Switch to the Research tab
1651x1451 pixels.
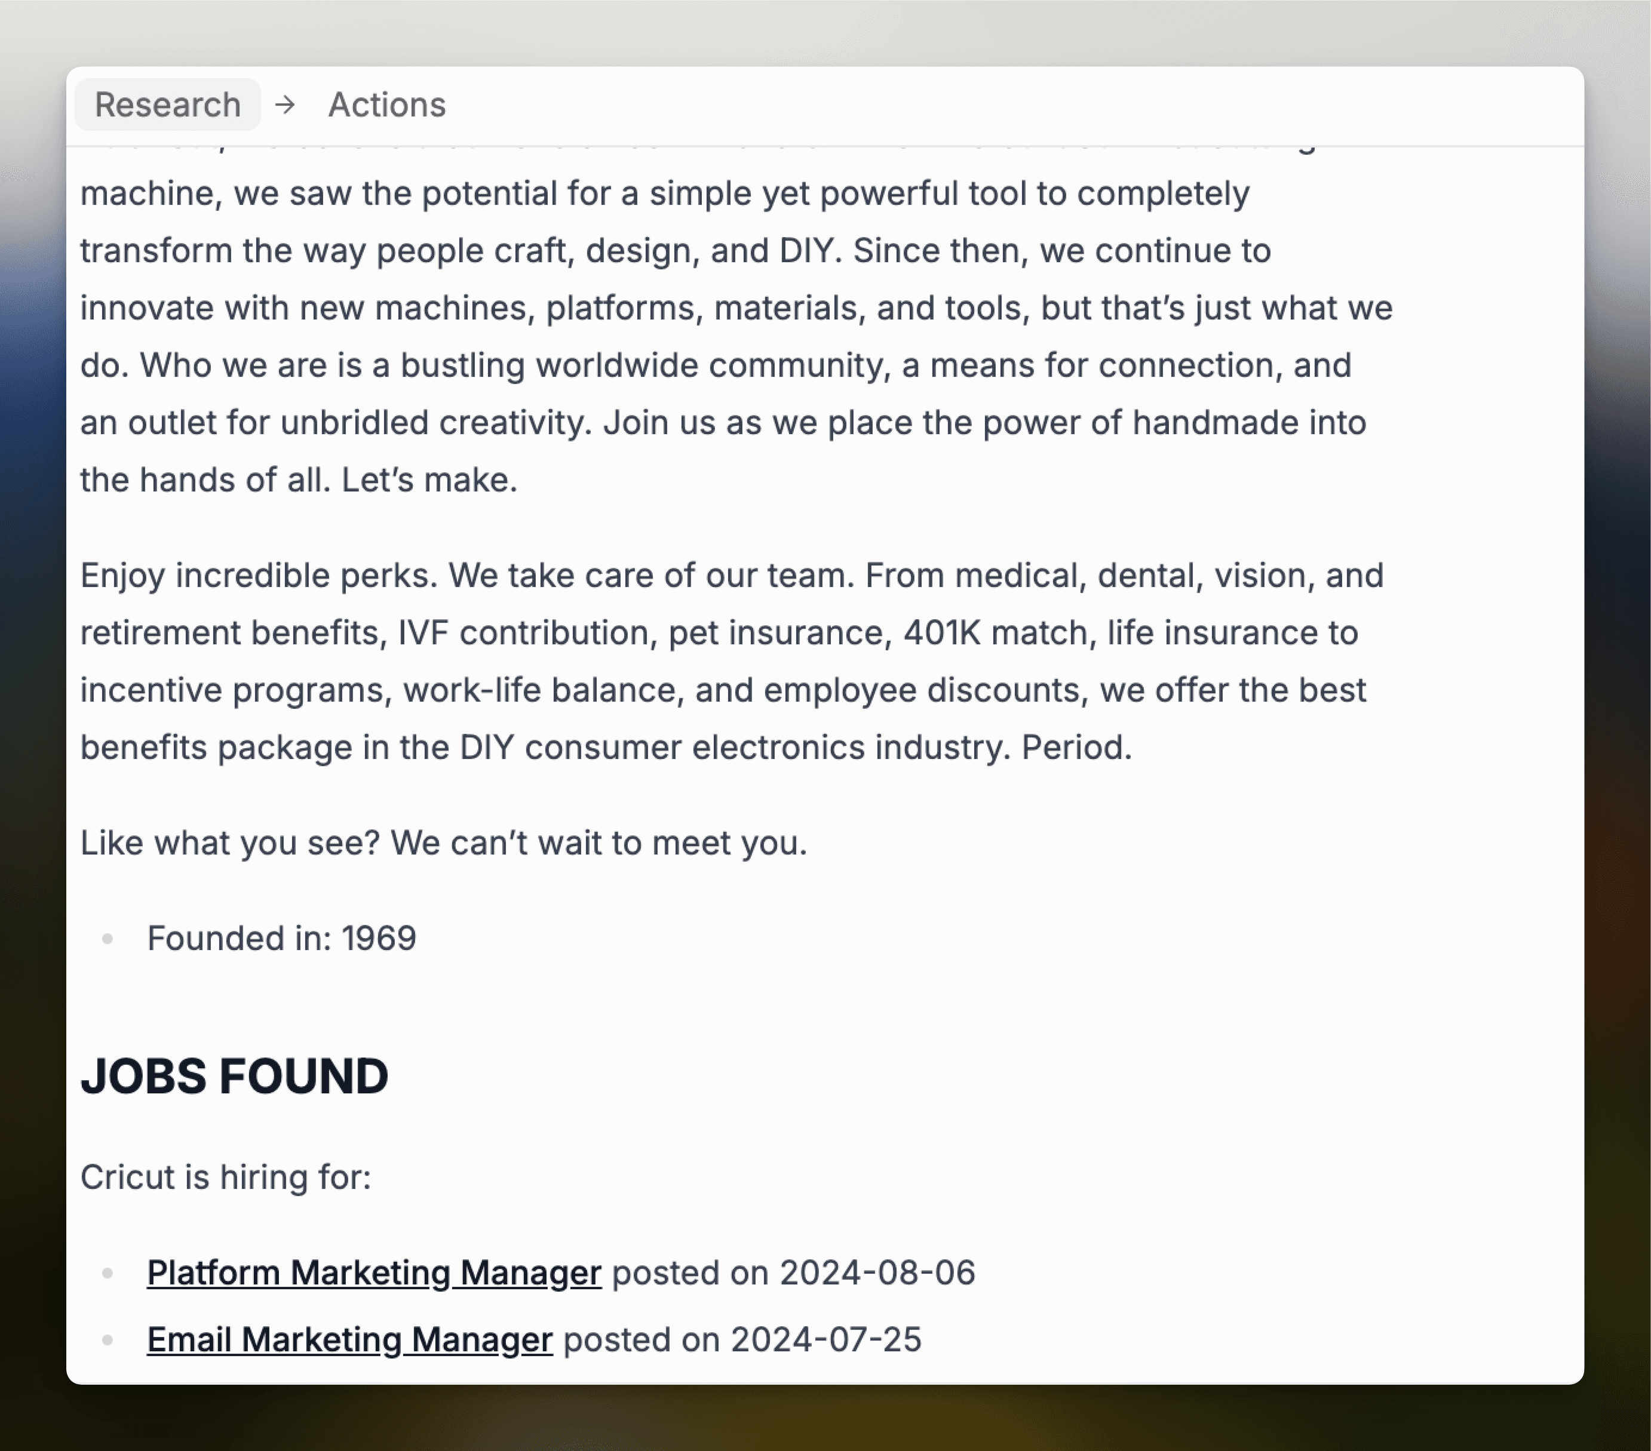click(167, 105)
